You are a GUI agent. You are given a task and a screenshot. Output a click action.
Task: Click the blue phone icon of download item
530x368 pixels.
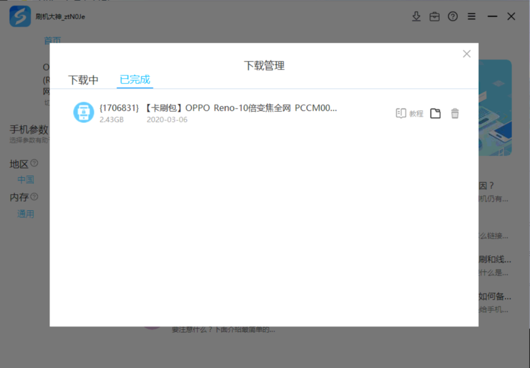(84, 112)
